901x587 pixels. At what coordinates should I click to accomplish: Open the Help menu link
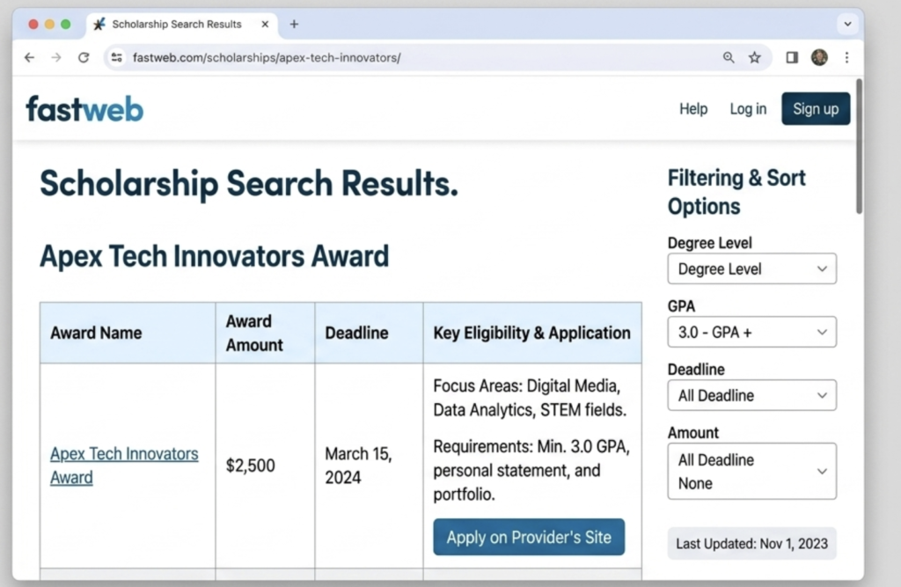coord(693,108)
